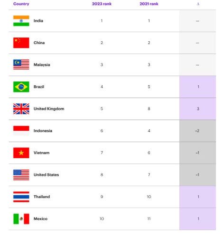Click Indonesia's gray delta cell showing -2
Screen dimensions: 222x234
198,131
